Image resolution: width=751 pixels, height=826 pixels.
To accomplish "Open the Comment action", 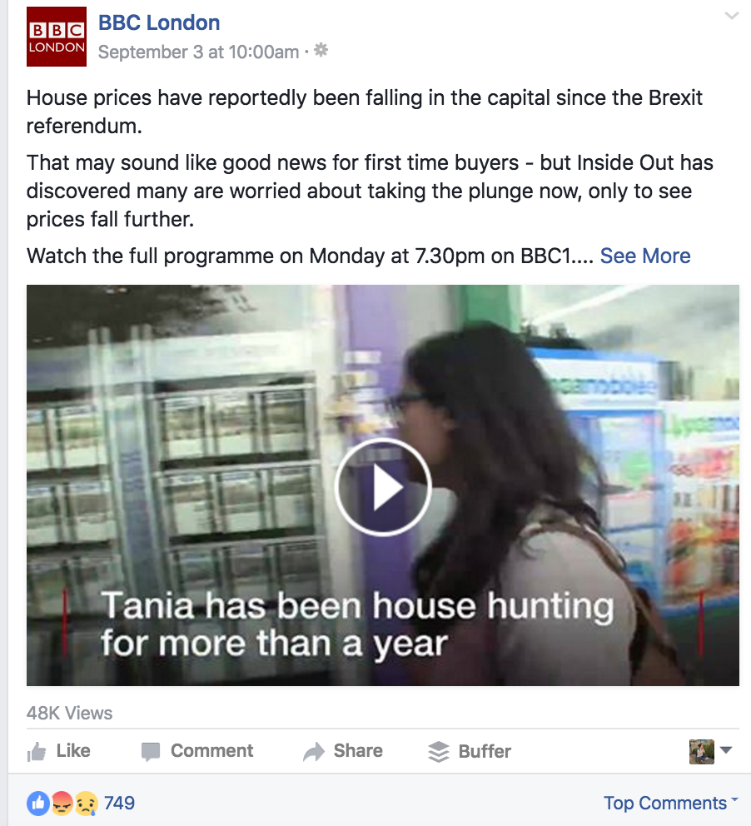I will 197,751.
